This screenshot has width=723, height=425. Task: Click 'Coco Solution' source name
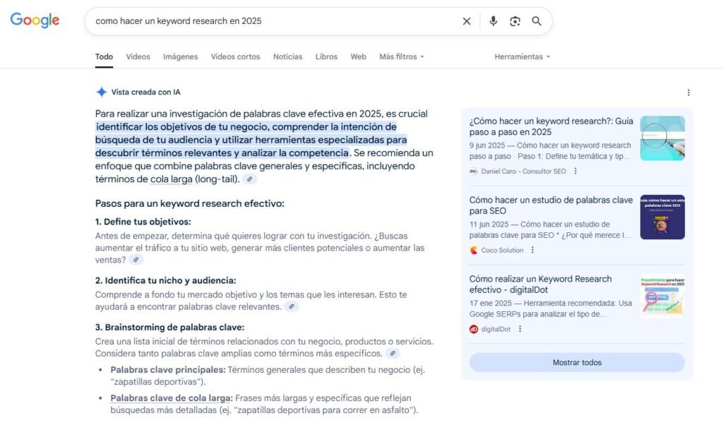tap(502, 251)
